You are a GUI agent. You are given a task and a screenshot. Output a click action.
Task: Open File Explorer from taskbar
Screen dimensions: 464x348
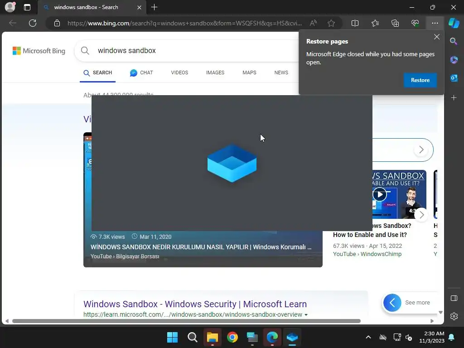(213, 337)
